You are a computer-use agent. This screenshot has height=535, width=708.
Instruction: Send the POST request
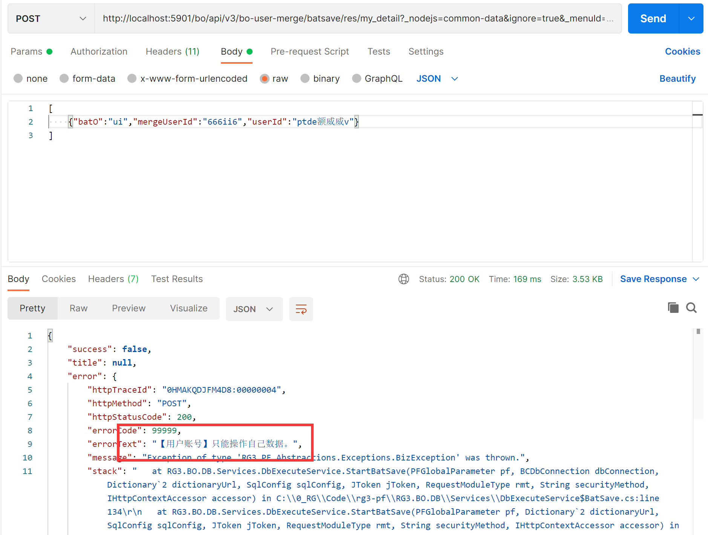(653, 18)
